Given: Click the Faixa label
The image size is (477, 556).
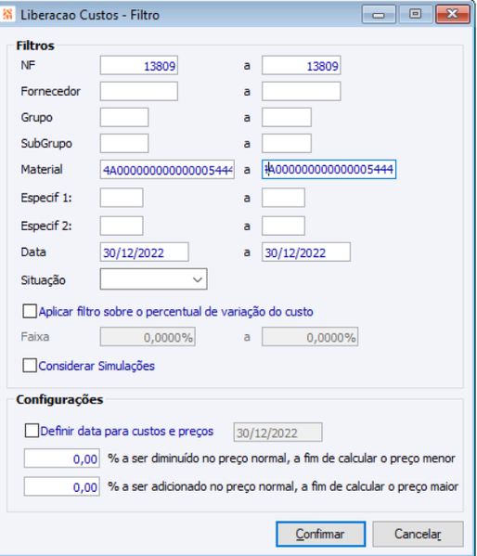Looking at the screenshot, I should point(35,337).
